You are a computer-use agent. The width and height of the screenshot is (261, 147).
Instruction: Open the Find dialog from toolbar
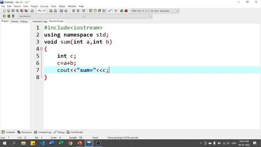51,11
